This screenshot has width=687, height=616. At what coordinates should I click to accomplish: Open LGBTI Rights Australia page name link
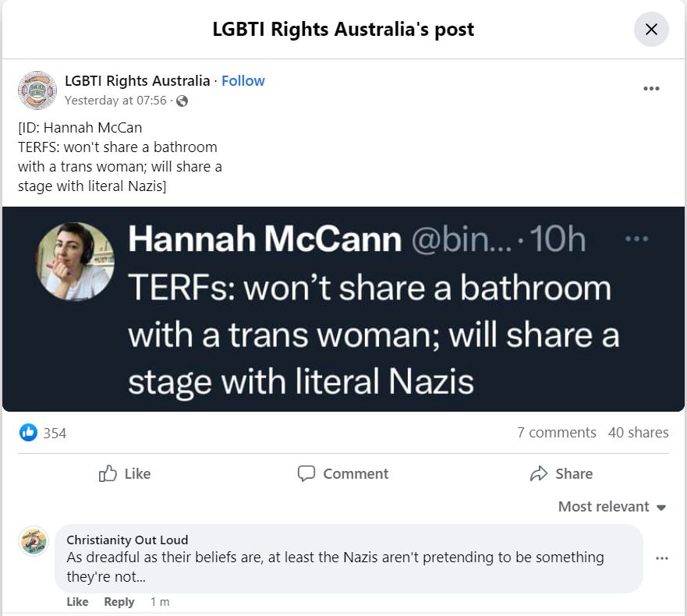[x=137, y=81]
